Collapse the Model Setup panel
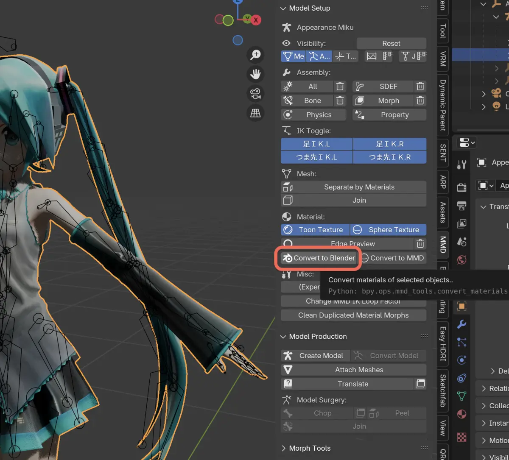Image resolution: width=509 pixels, height=460 pixels. (x=283, y=8)
